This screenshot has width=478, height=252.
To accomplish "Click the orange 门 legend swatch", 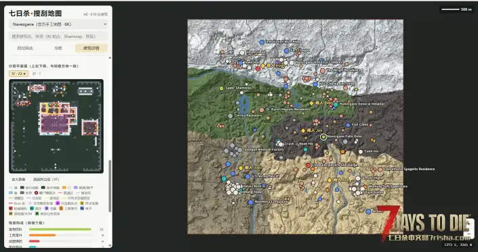I will point(64,188).
